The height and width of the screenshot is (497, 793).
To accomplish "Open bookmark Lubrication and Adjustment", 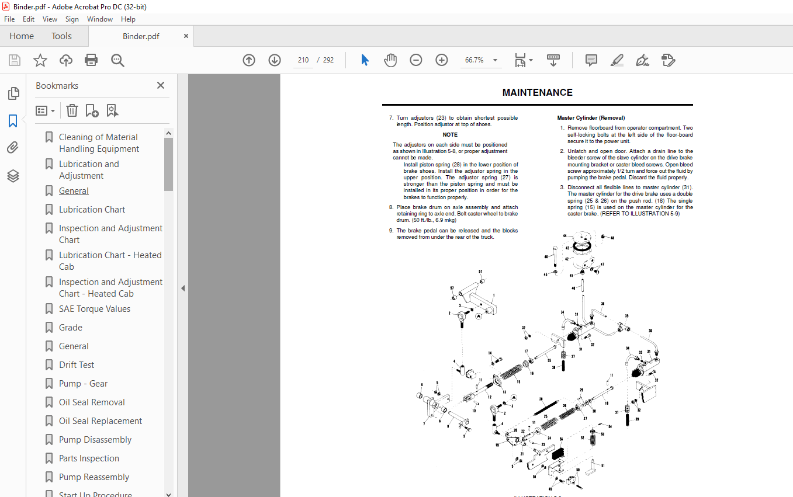I will point(89,170).
